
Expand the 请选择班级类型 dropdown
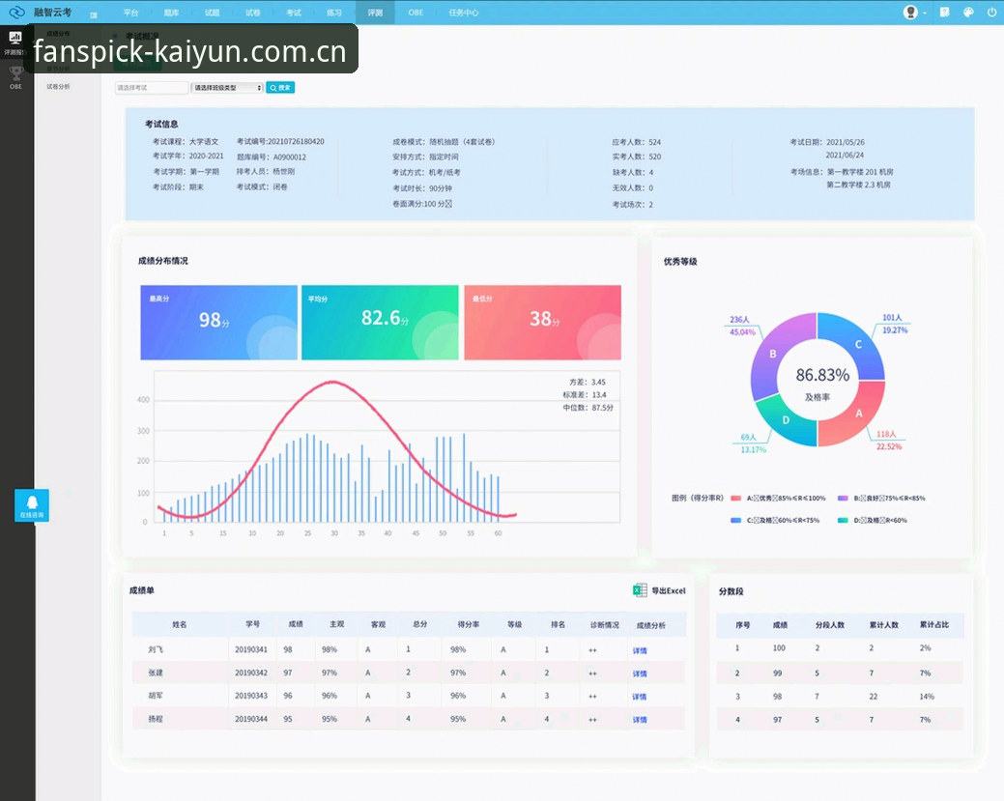point(227,88)
